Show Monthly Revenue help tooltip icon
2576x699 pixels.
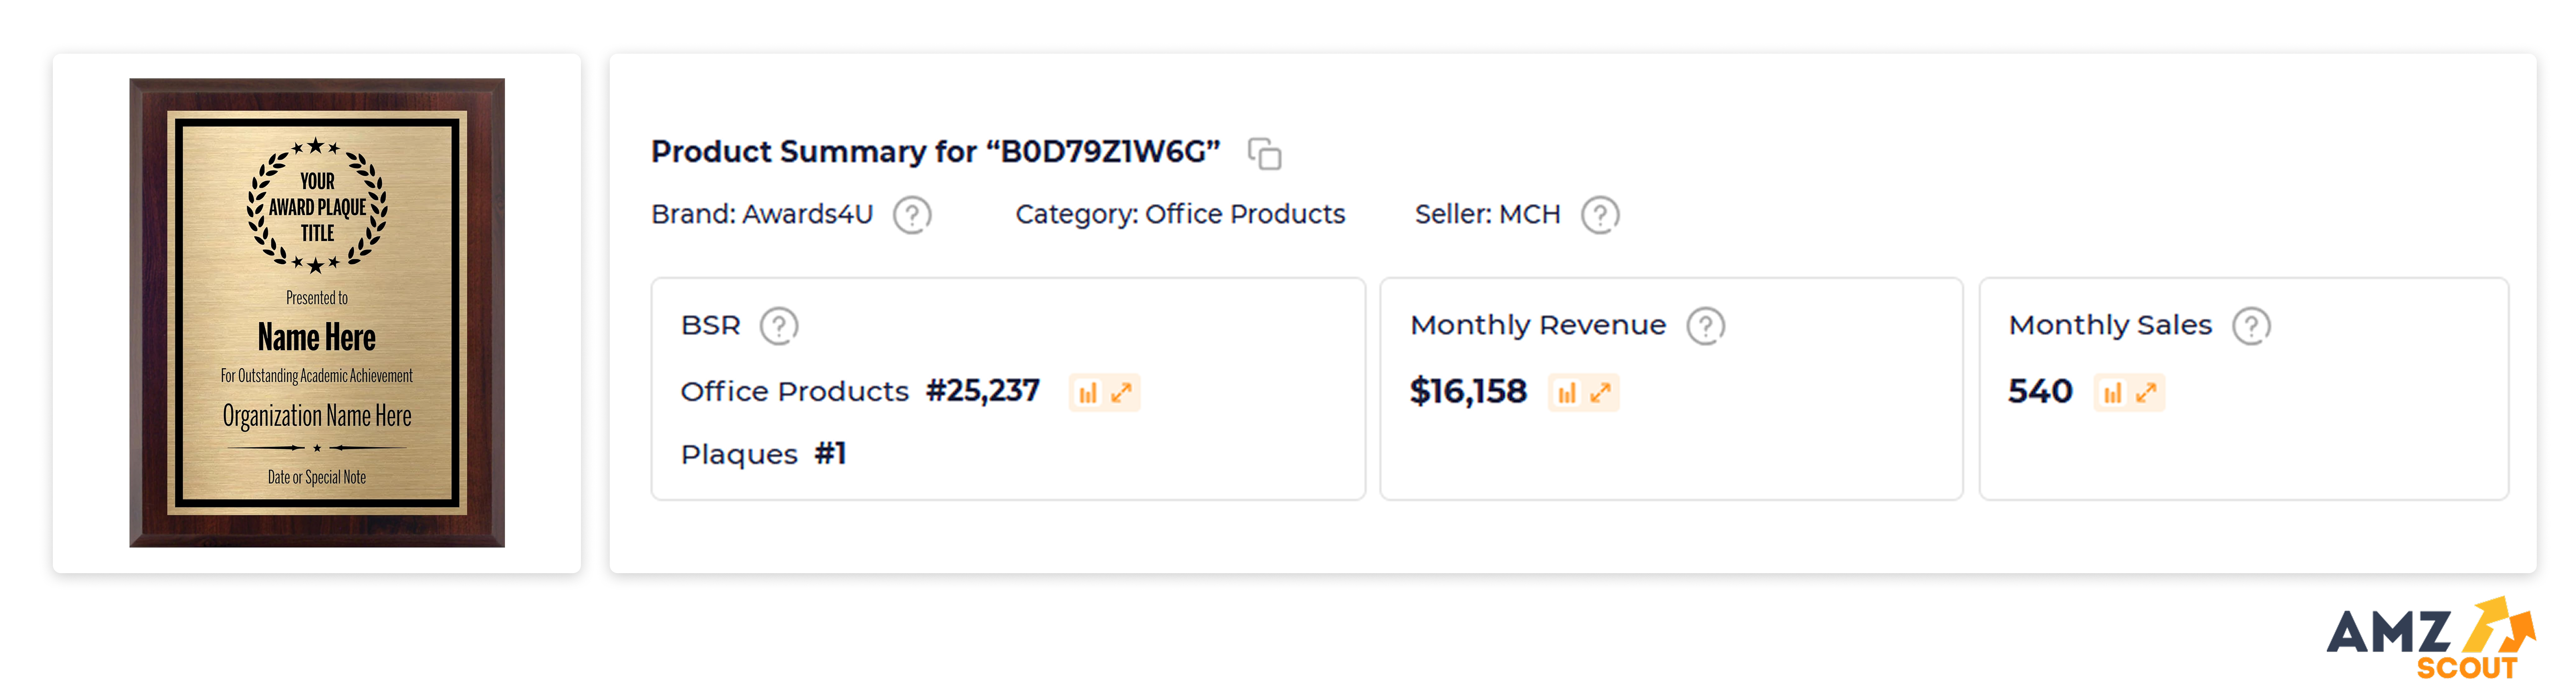click(1705, 326)
